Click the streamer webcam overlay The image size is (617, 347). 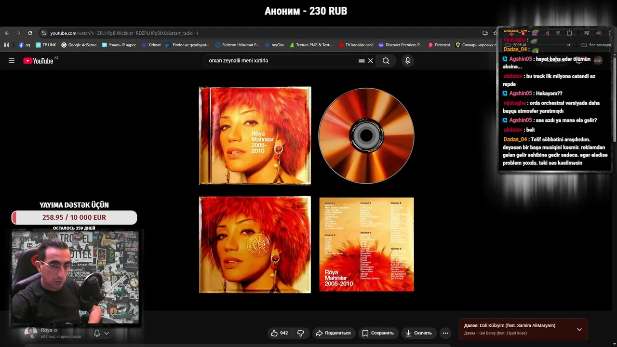[x=75, y=277]
